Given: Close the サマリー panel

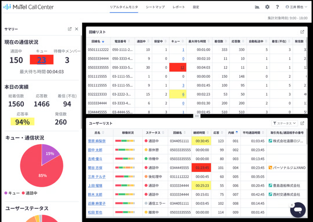Looking at the screenshot, I should coord(76,29).
